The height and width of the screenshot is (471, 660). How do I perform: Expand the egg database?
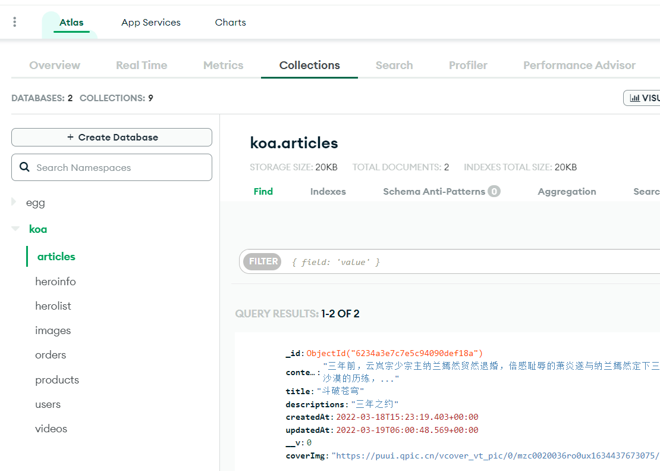(x=14, y=202)
